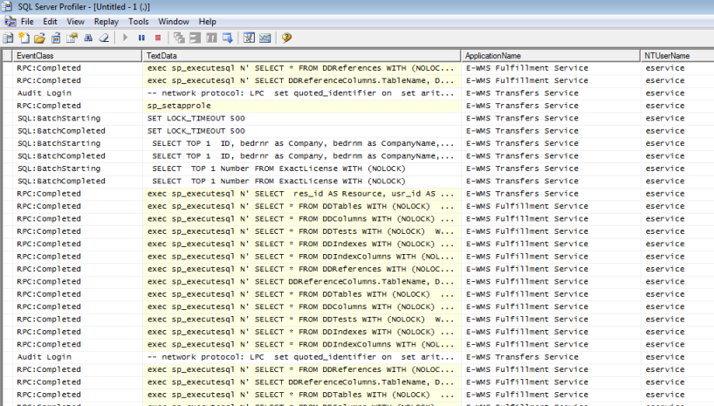
Task: Click the grayed two-bar toolbar icon beside Auto Scroll
Action: (211, 38)
